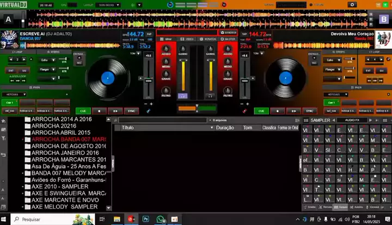Open LOOP panel tab on deck A
This screenshot has height=225, width=392.
[x=17, y=52]
